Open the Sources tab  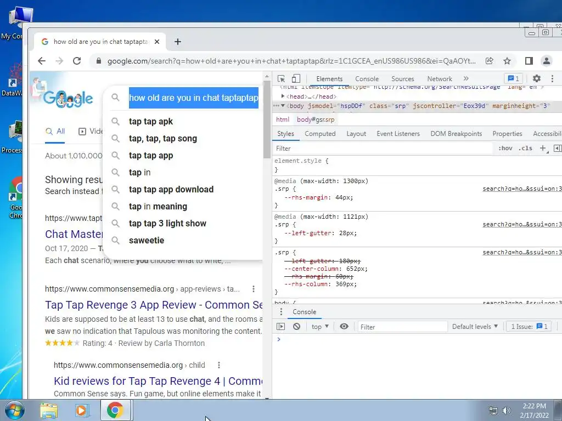tap(402, 79)
